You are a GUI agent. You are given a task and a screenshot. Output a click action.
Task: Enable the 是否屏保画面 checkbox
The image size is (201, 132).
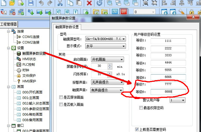coord(61,98)
